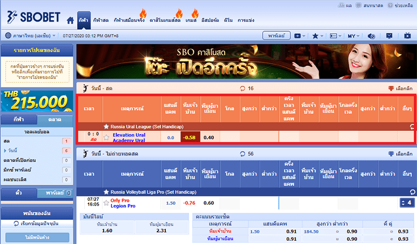Click เลือกลีก in live section
This screenshot has width=417, height=244.
[x=404, y=88]
